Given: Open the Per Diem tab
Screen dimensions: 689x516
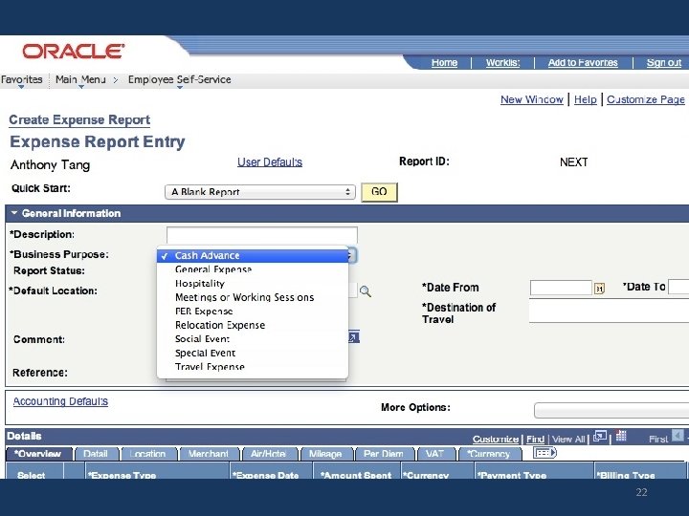Looking at the screenshot, I should [384, 454].
